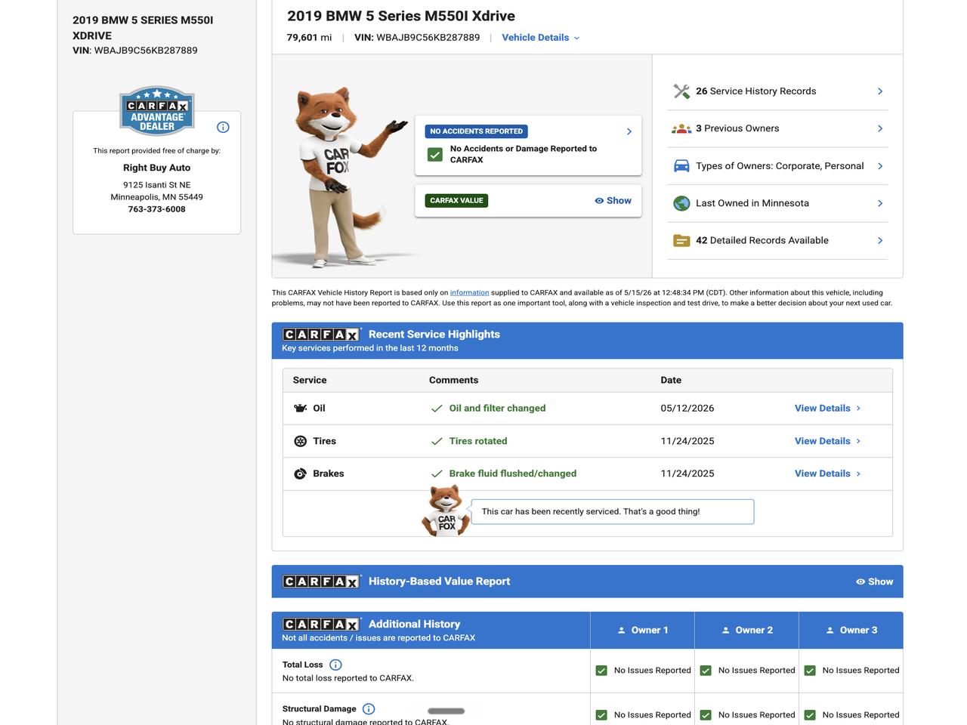
Task: Click Structural Damage checkmark for Owner 1
Action: [x=601, y=715]
